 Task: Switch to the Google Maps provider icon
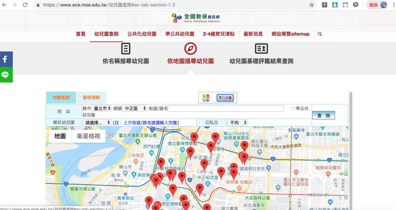pyautogui.click(x=206, y=98)
